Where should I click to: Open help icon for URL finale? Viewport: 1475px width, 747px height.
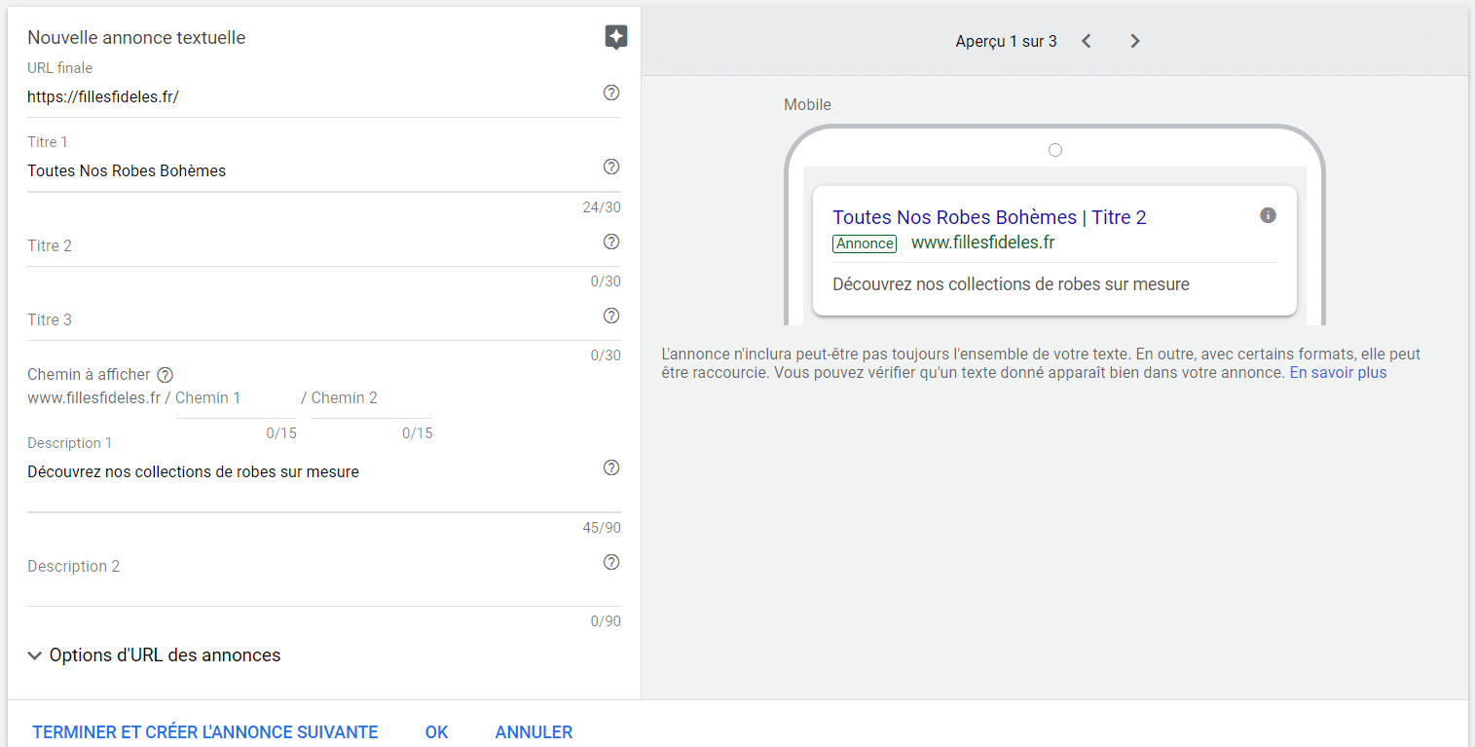(611, 93)
